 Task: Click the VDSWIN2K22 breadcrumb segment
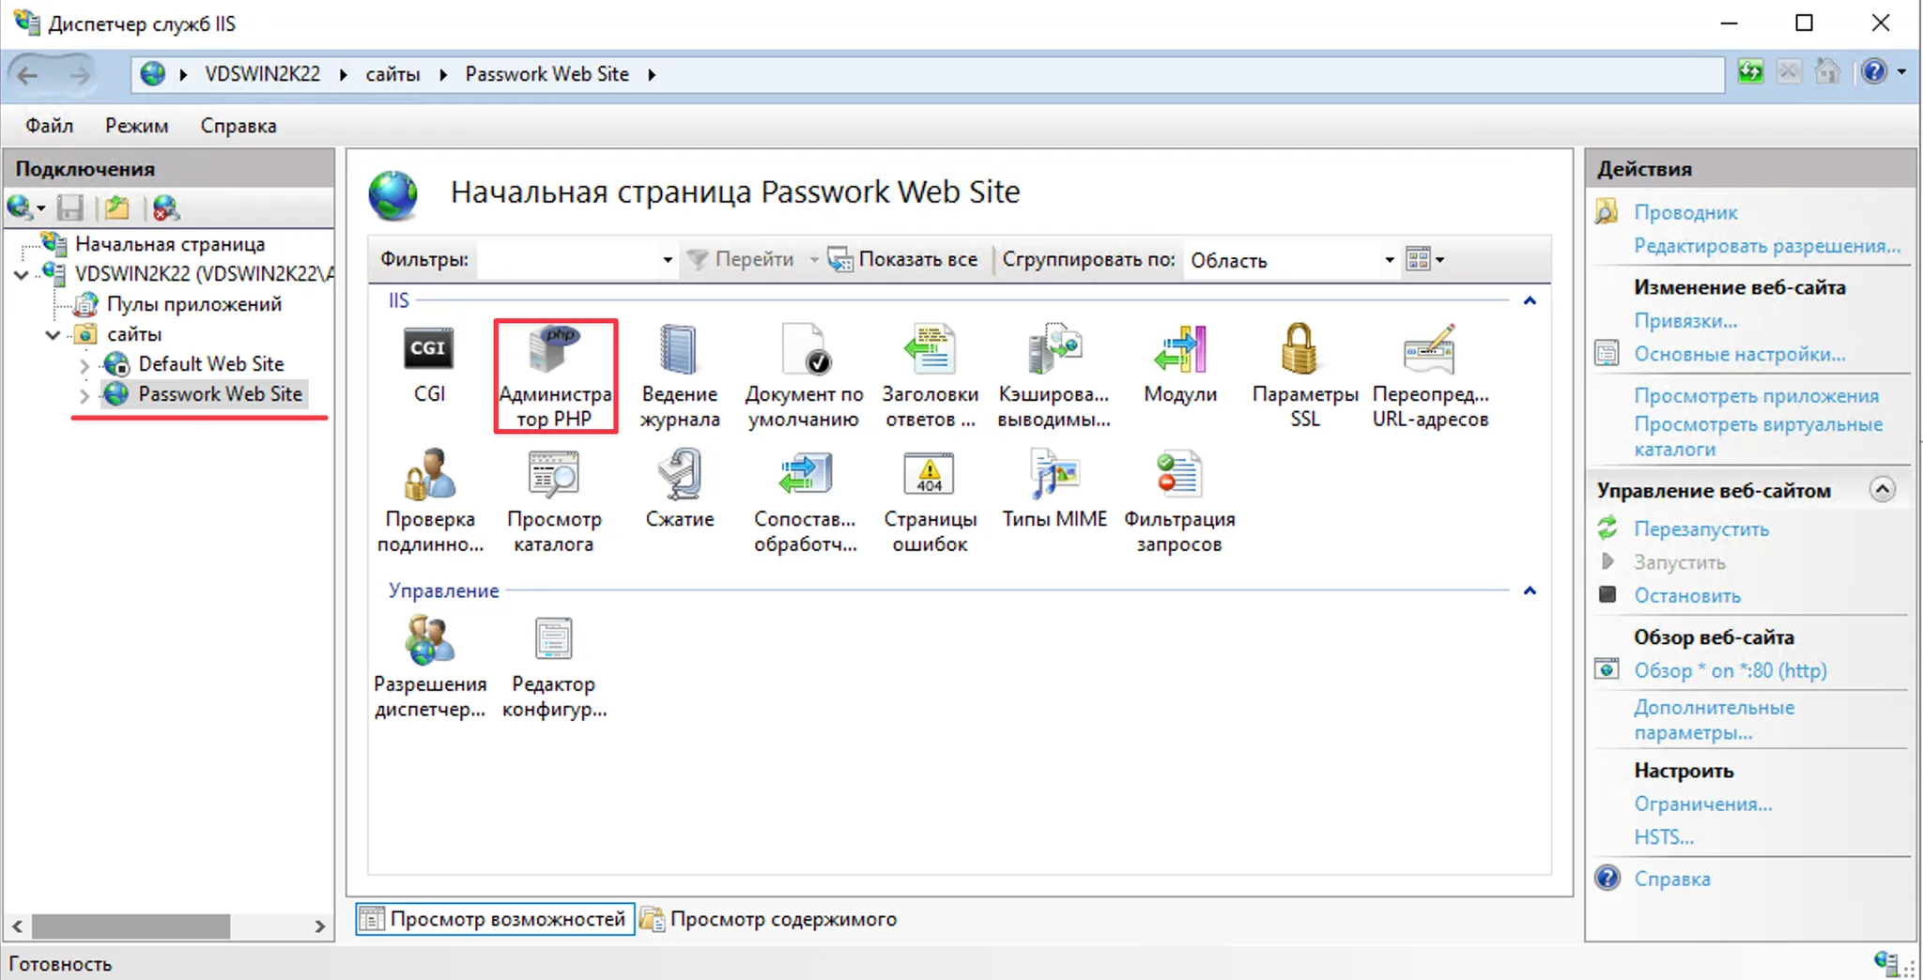click(x=262, y=74)
